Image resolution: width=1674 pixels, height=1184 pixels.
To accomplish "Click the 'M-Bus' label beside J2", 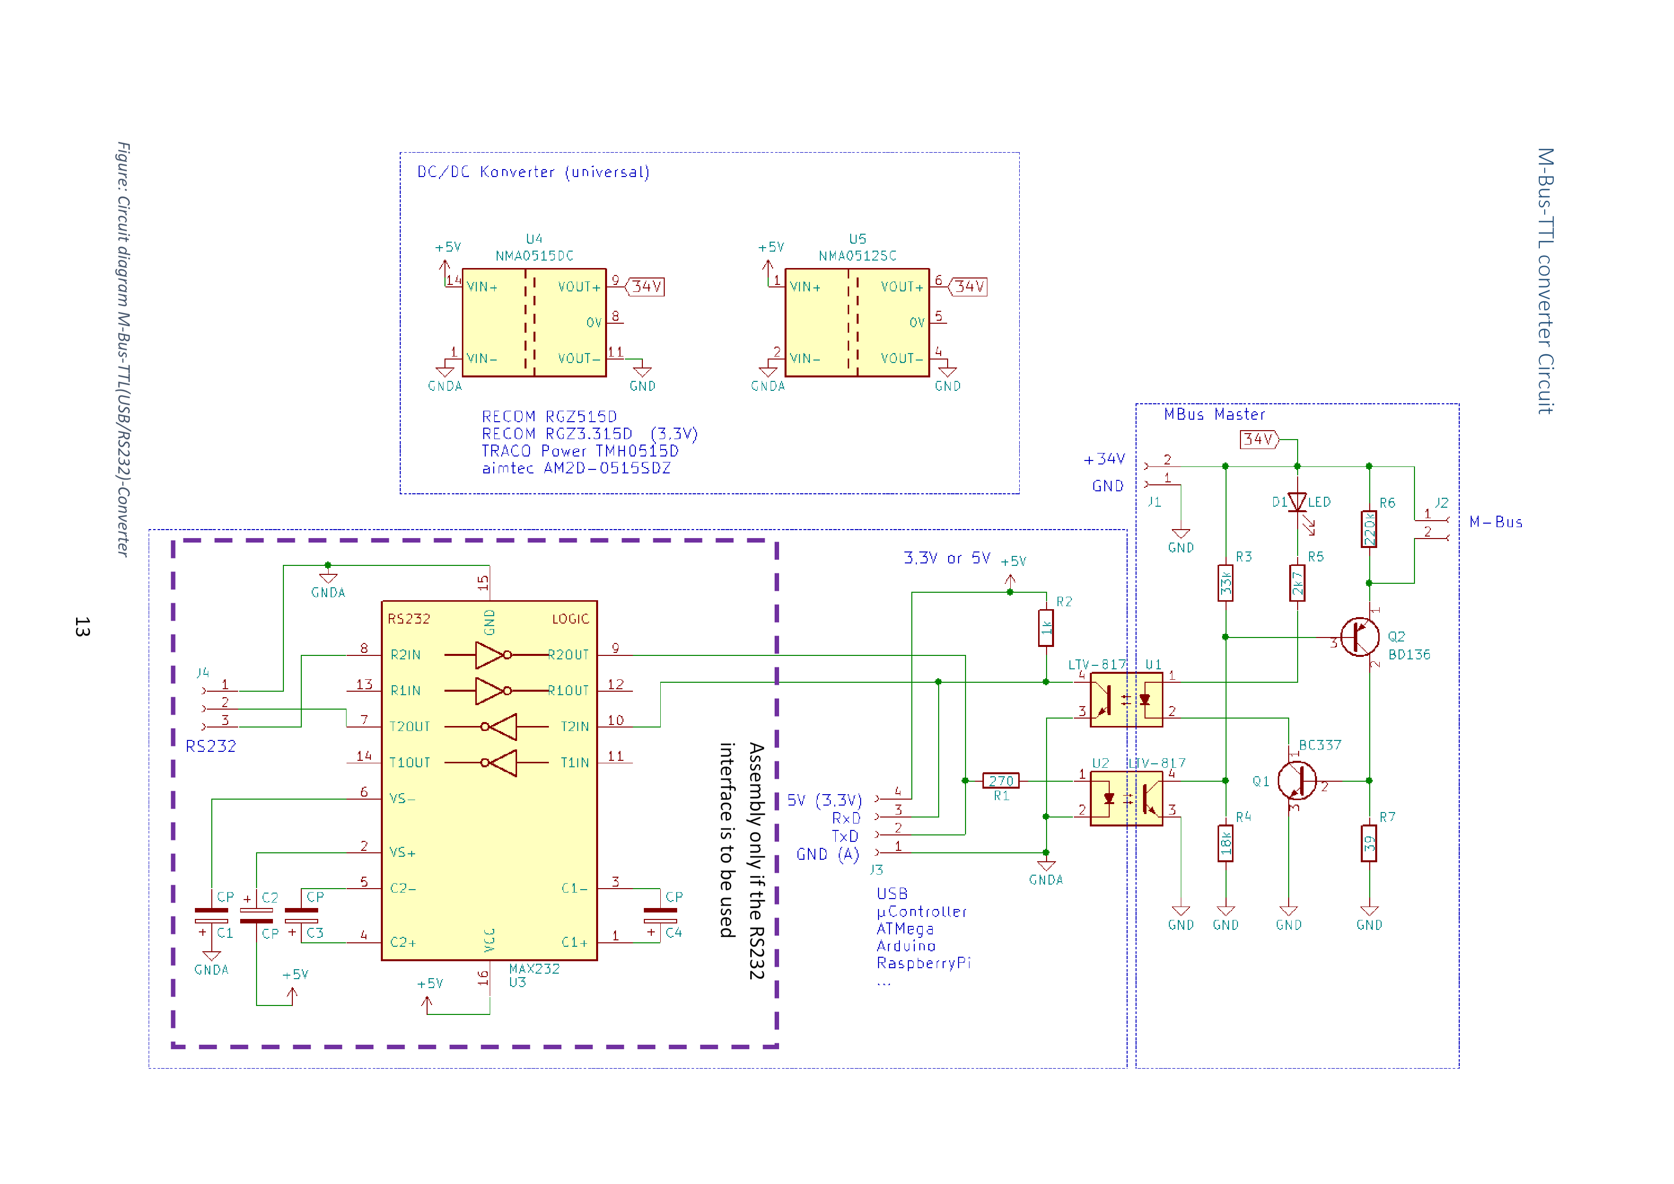I will (1496, 522).
